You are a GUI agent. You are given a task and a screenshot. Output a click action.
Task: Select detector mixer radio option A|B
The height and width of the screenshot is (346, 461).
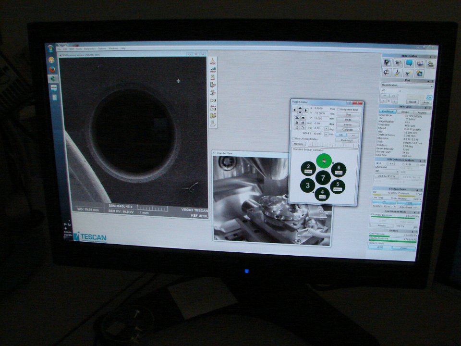[x=419, y=165]
